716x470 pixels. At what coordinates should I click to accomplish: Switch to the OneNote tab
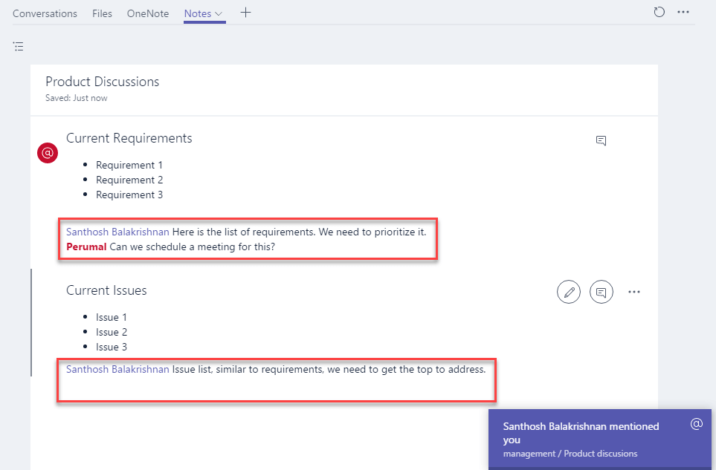pos(148,13)
